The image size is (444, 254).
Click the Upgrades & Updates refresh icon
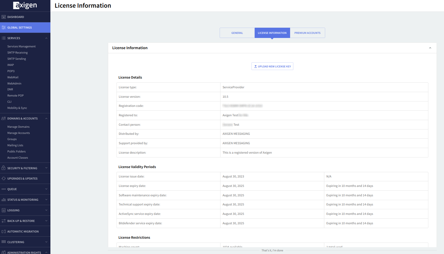point(4,179)
